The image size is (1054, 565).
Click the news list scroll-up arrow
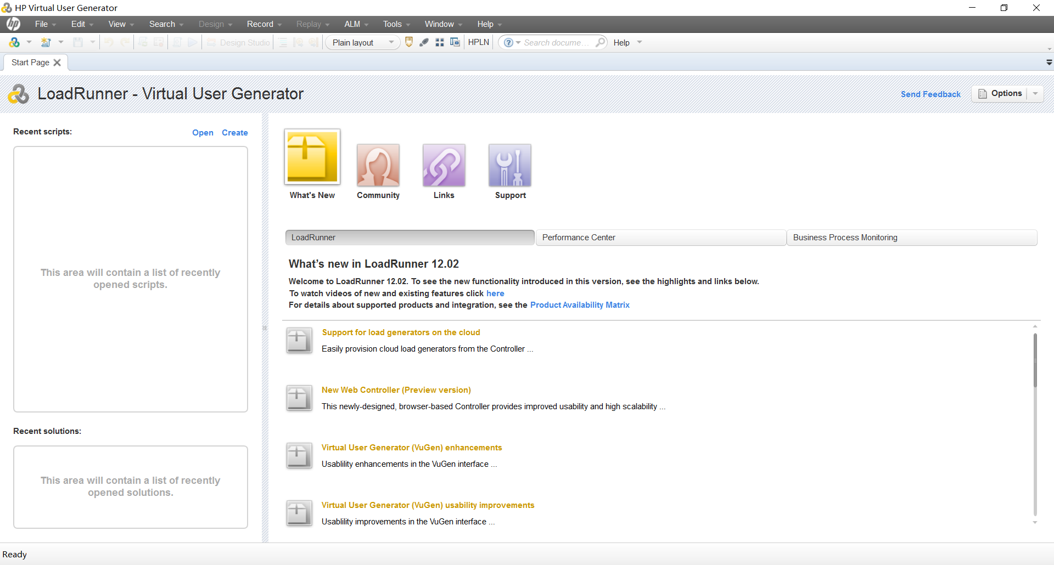tap(1035, 327)
